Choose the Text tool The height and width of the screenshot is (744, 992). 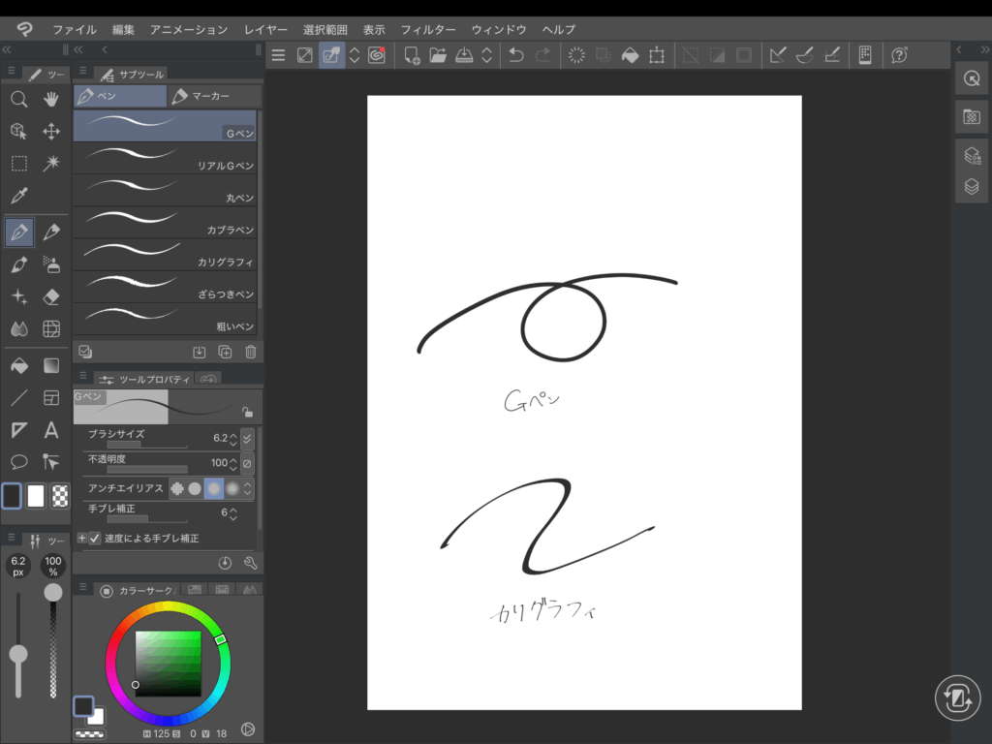pyautogui.click(x=52, y=430)
